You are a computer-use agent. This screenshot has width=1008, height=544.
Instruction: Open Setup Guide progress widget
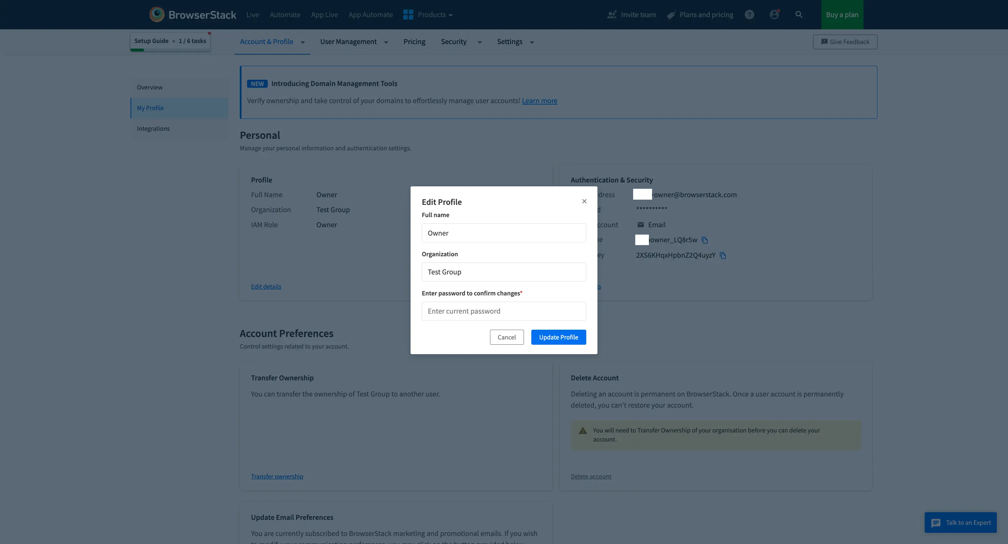170,41
